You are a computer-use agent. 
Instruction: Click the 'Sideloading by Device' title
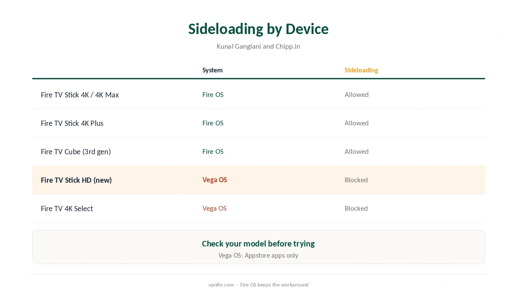[258, 29]
